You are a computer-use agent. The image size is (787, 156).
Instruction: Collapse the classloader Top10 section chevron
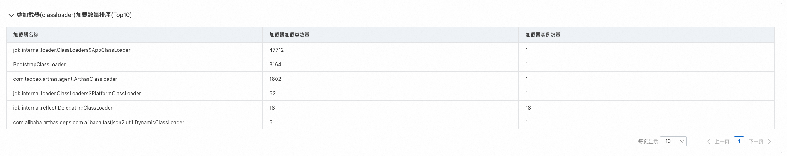[11, 15]
